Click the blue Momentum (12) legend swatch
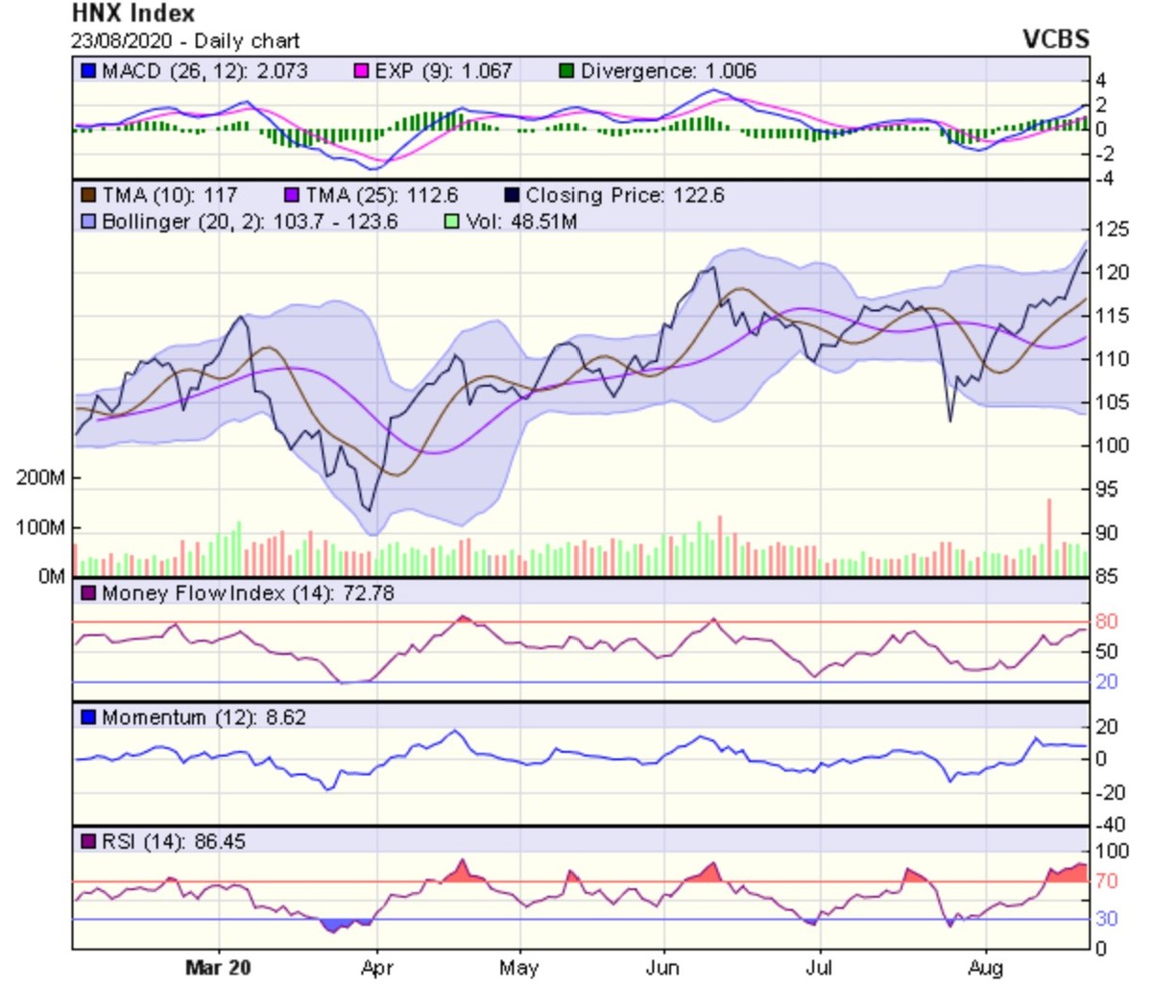The image size is (1152, 988). click(89, 717)
